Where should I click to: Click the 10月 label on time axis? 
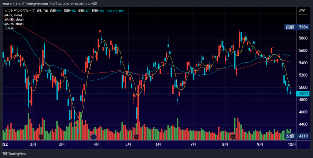tap(292, 145)
